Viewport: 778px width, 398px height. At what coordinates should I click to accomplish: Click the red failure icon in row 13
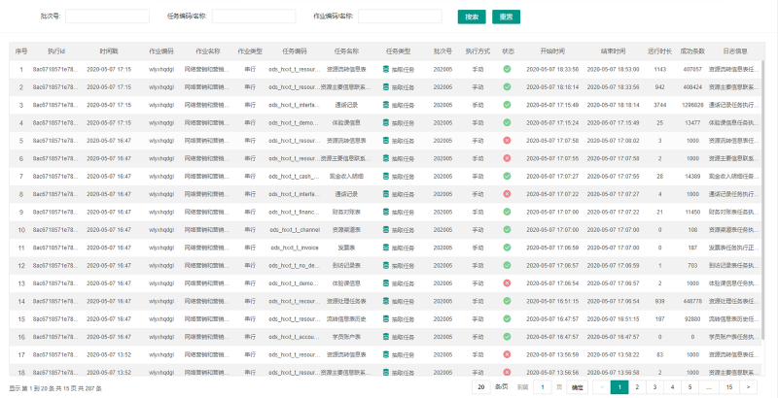tap(507, 283)
